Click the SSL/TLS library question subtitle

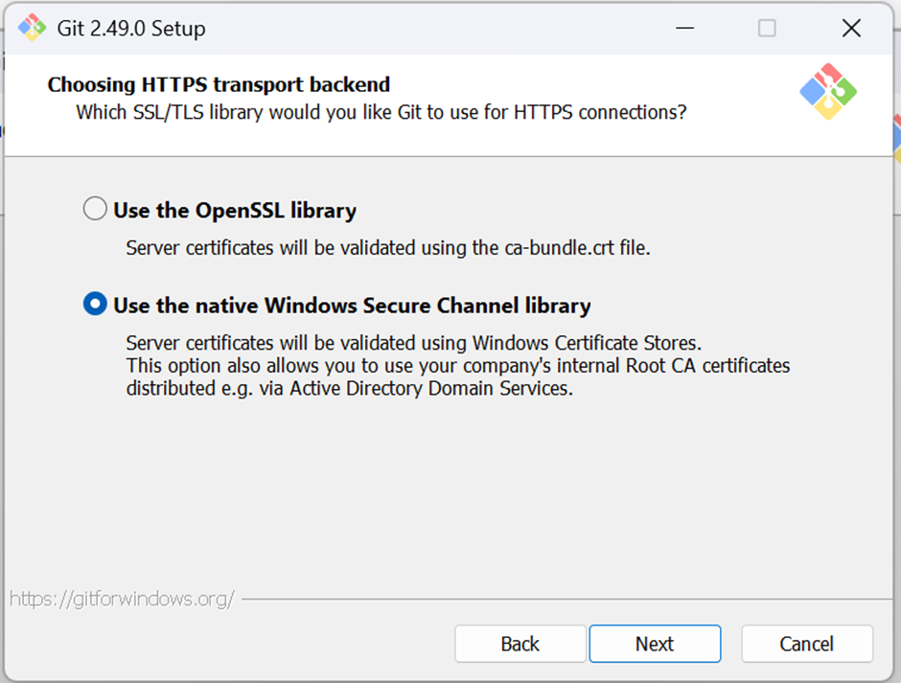pyautogui.click(x=381, y=112)
